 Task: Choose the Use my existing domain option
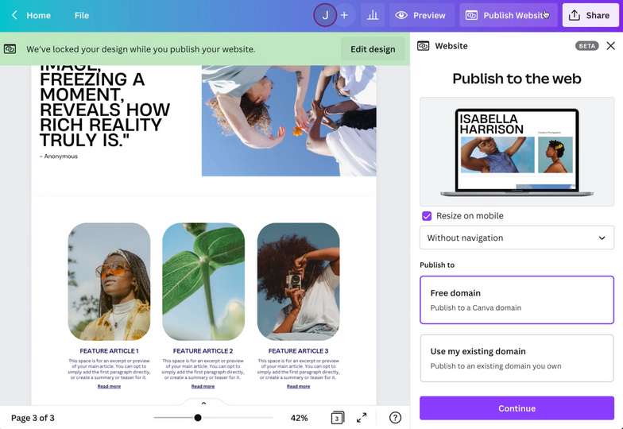517,358
